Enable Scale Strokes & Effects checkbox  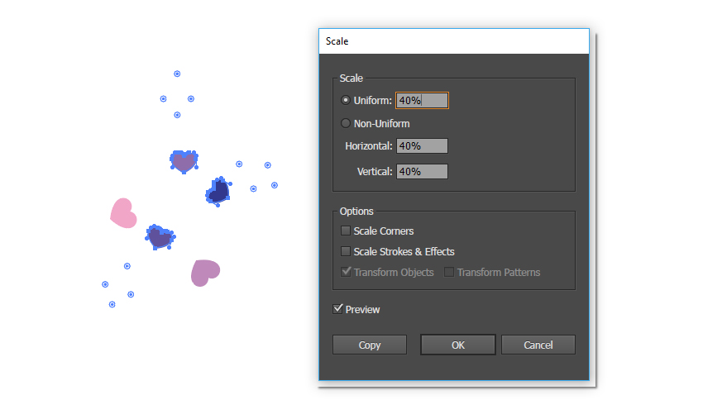(345, 251)
